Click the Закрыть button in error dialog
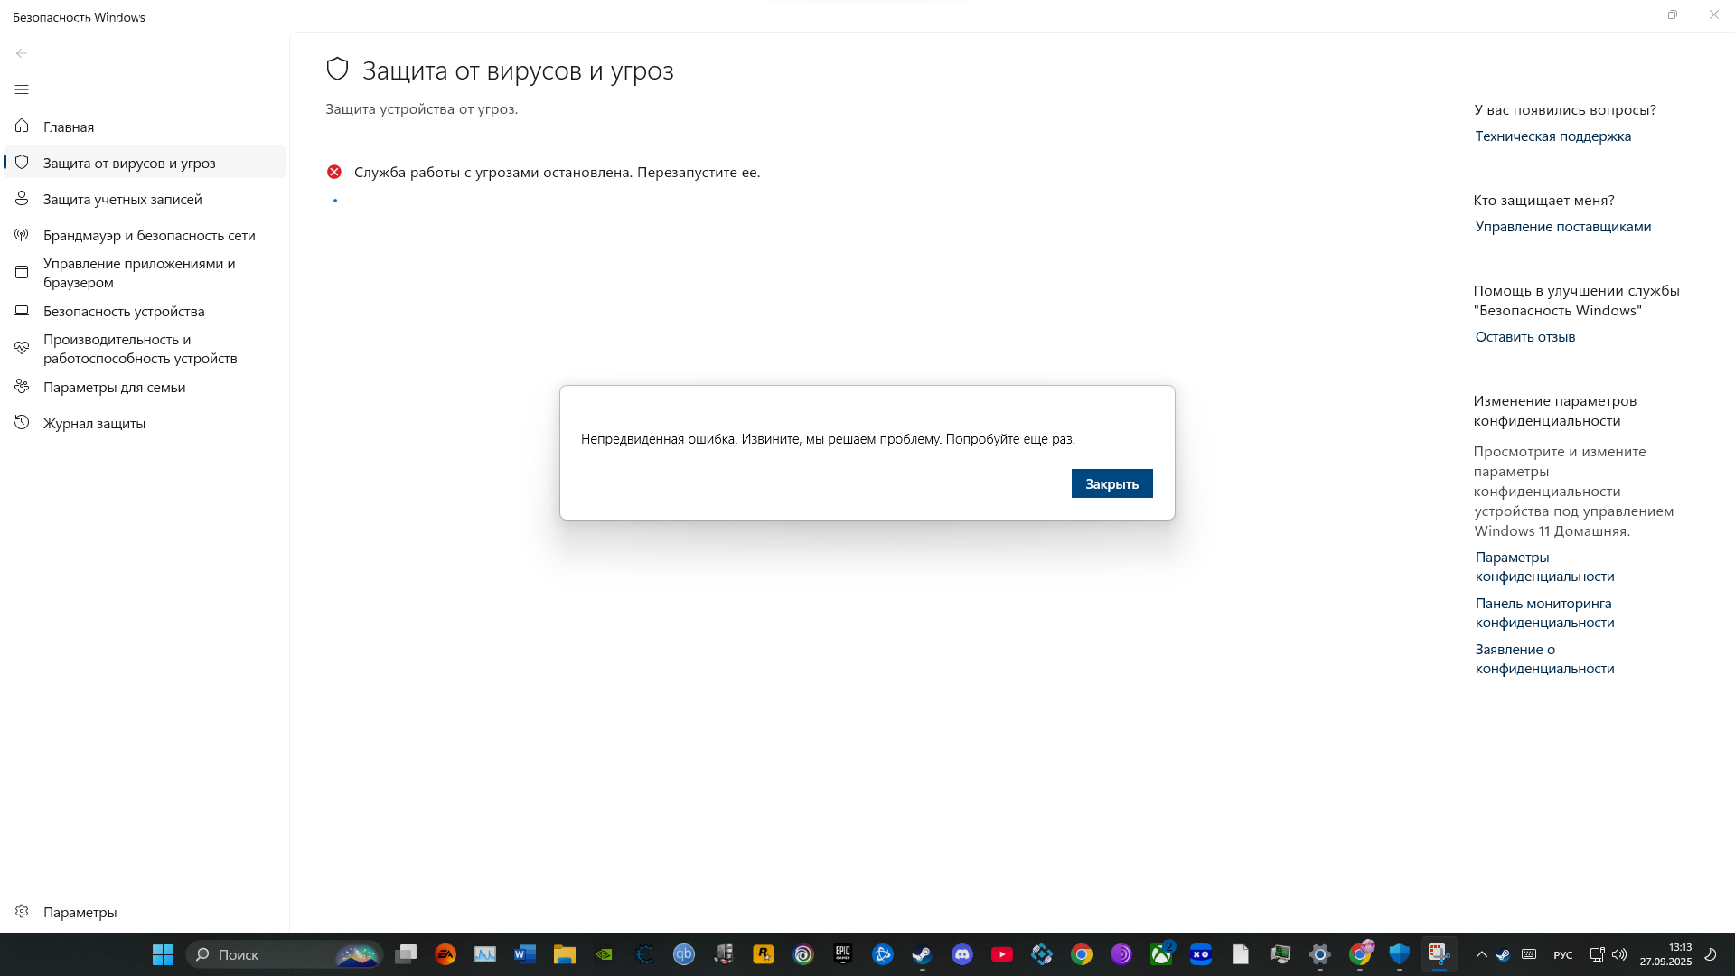This screenshot has width=1735, height=976. click(x=1111, y=483)
